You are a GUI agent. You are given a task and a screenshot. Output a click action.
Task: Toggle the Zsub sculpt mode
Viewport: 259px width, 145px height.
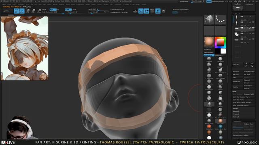click(74, 10)
